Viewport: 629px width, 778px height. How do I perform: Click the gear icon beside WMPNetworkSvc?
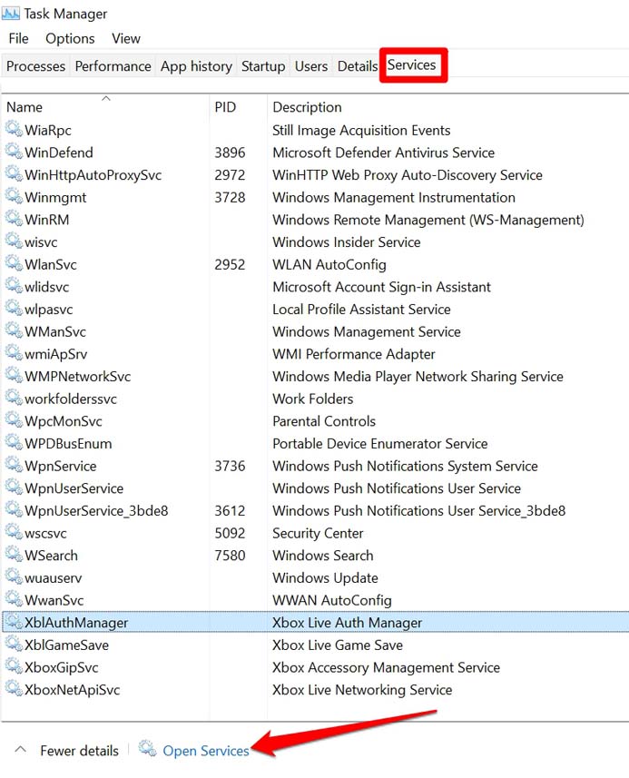tap(14, 375)
